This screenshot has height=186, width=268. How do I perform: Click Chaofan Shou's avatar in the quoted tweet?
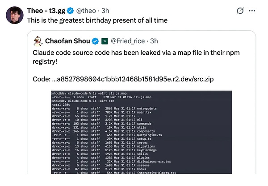[38, 41]
